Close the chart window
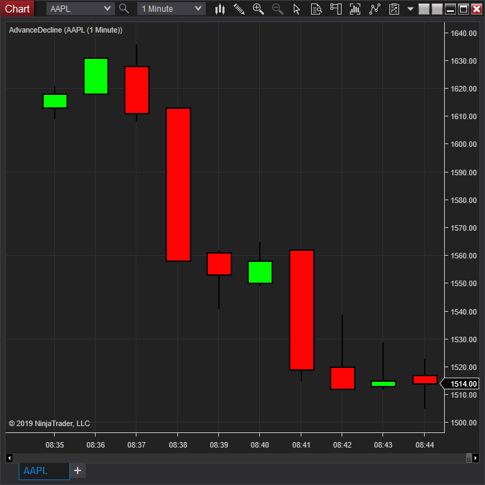Screen dimensions: 485x485 click(477, 9)
